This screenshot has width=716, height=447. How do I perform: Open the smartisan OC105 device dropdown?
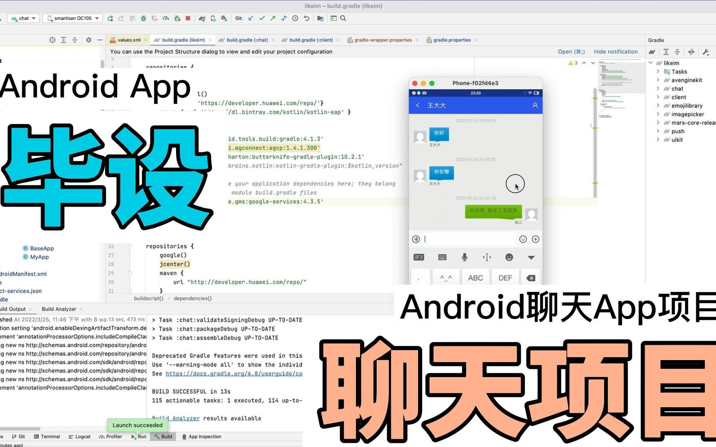click(73, 18)
